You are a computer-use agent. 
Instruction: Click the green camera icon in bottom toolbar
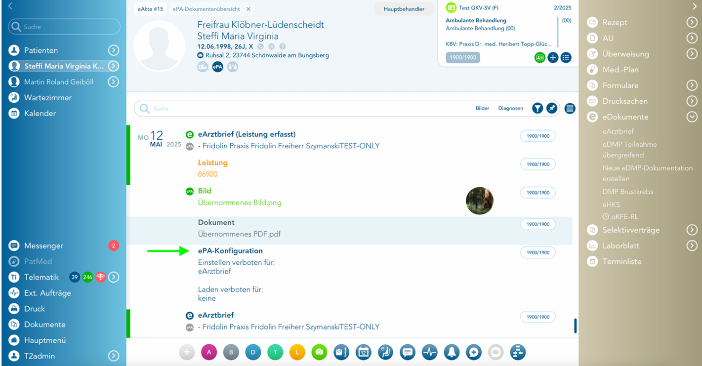pos(320,352)
